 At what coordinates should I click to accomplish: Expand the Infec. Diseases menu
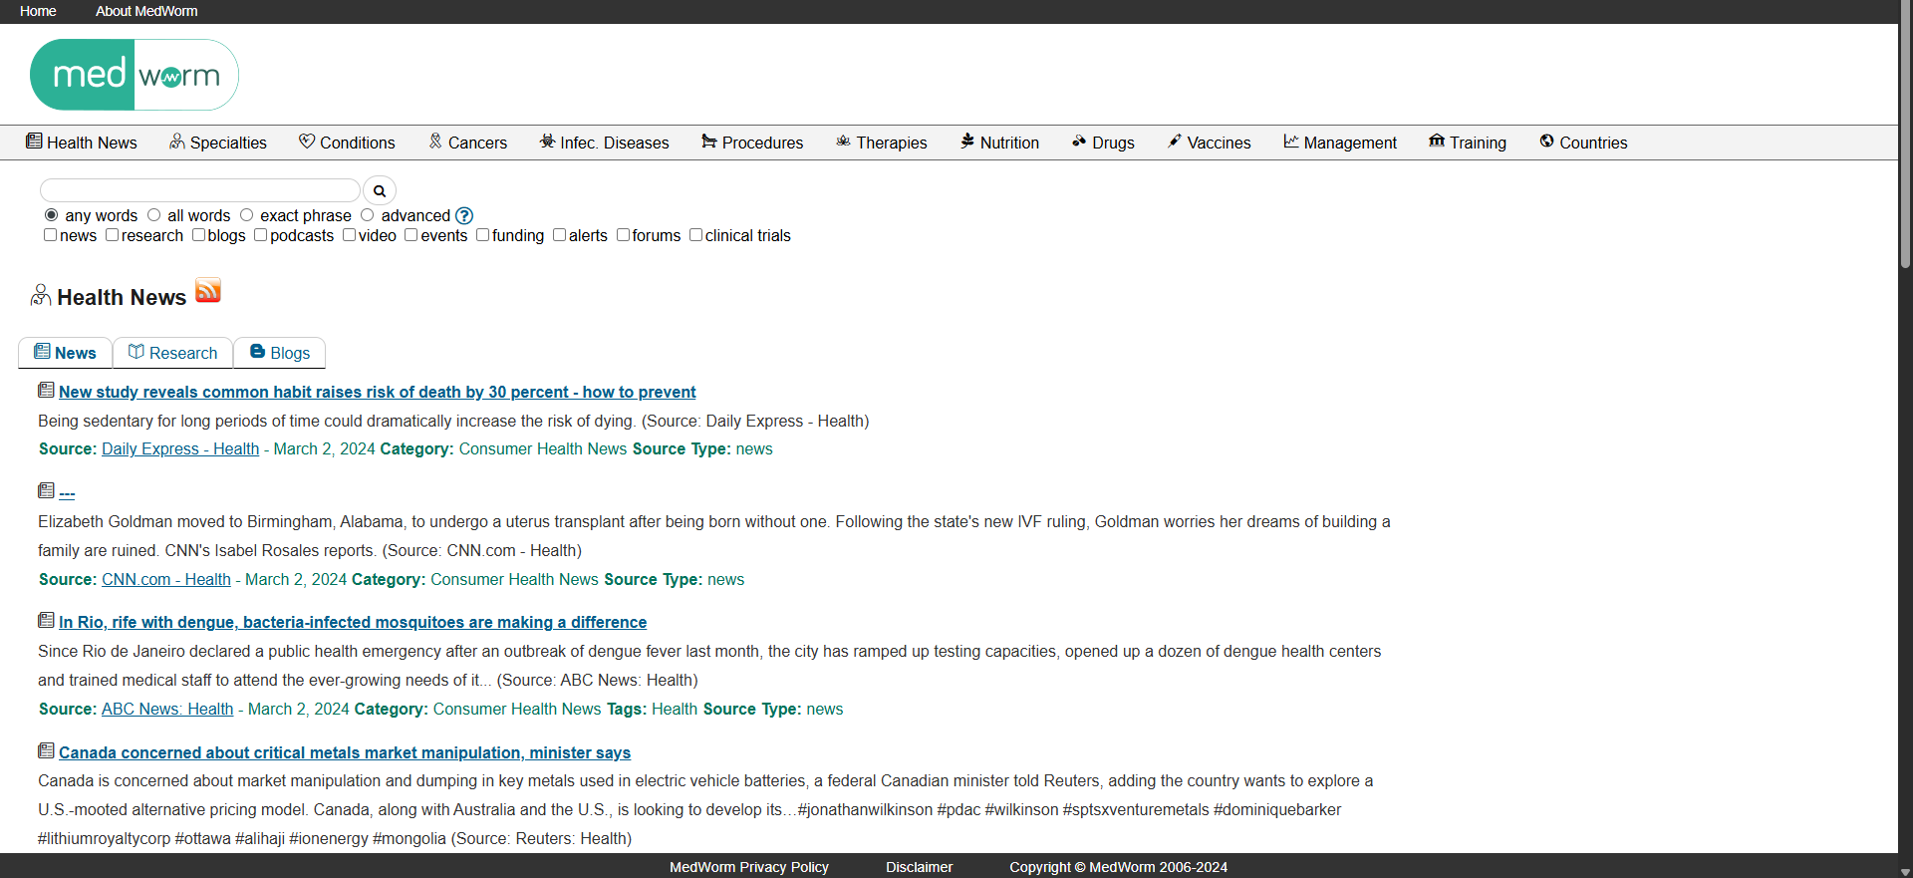604,143
